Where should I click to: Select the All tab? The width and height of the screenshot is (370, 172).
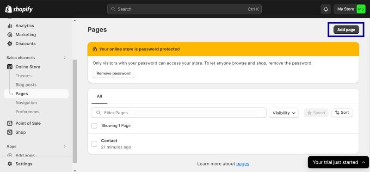tap(99, 97)
